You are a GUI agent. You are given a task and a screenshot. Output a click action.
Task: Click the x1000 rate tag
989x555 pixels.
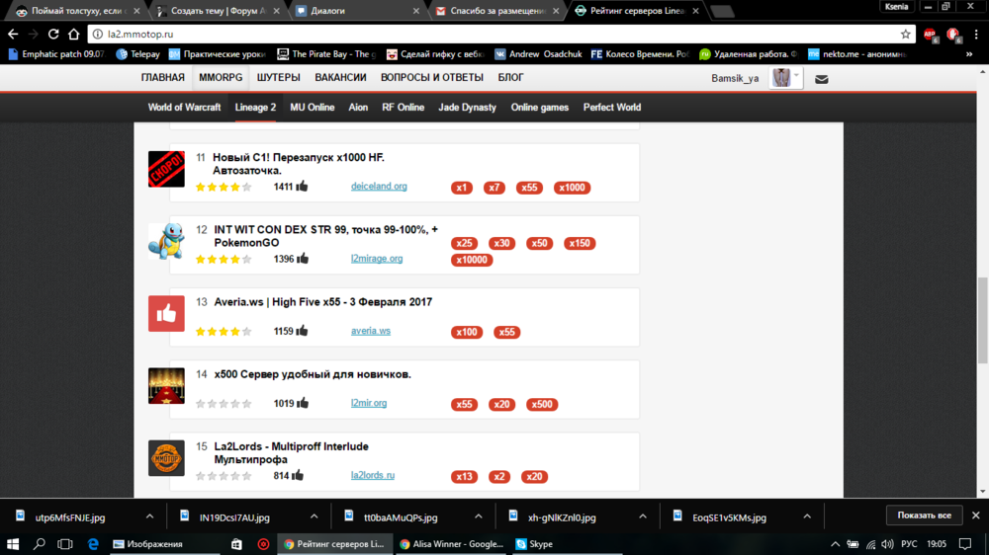[x=572, y=188]
